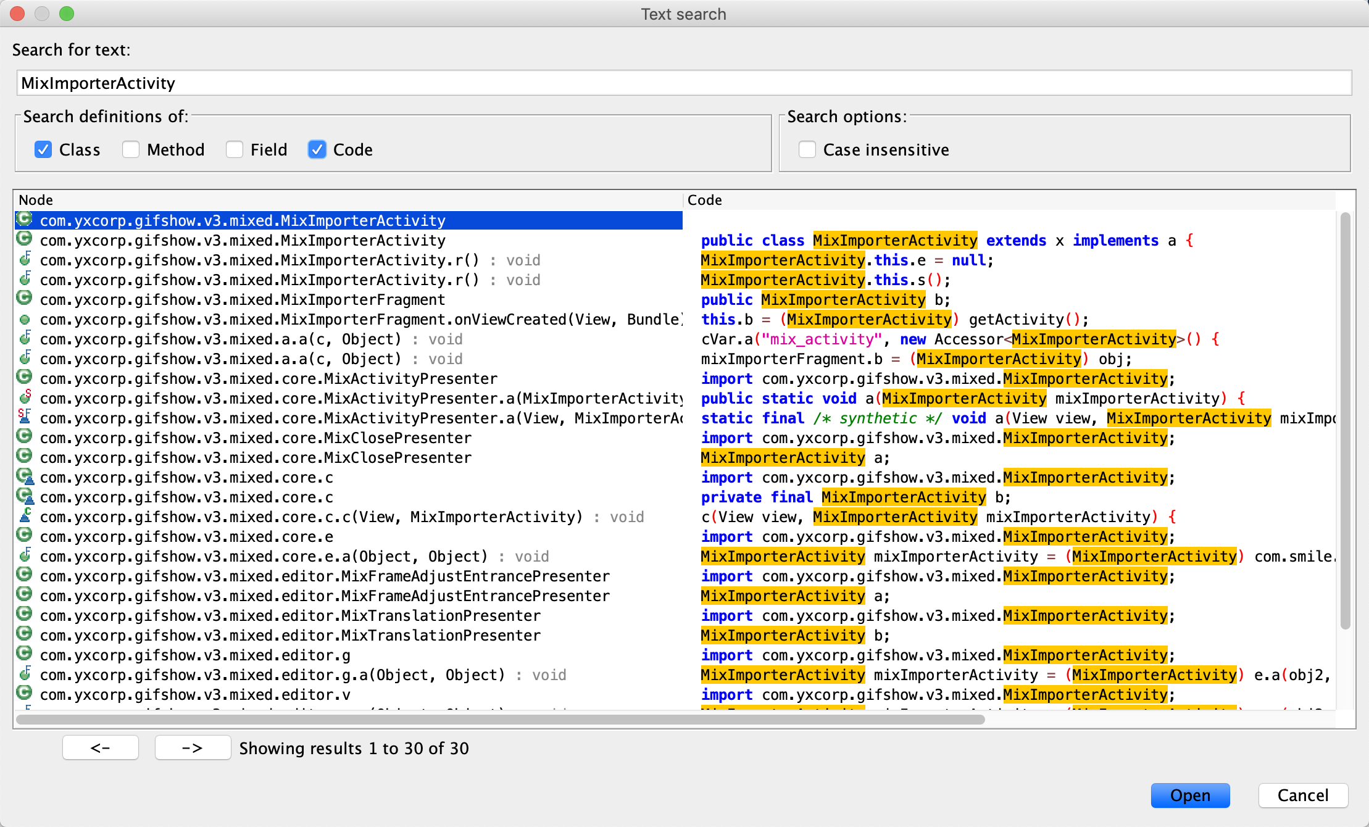Enable the Method checkbox
1369x827 pixels.
(131, 149)
